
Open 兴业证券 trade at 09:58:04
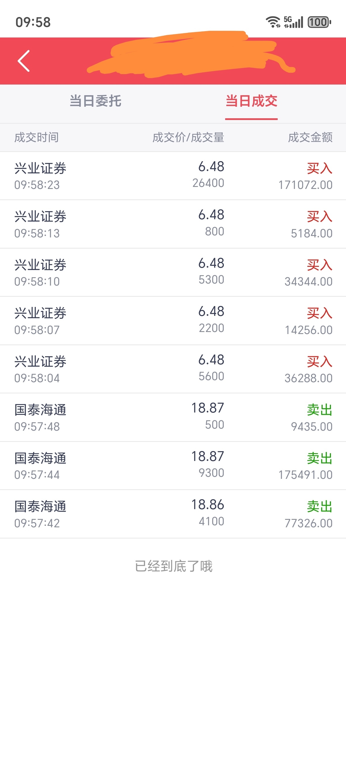point(173,369)
